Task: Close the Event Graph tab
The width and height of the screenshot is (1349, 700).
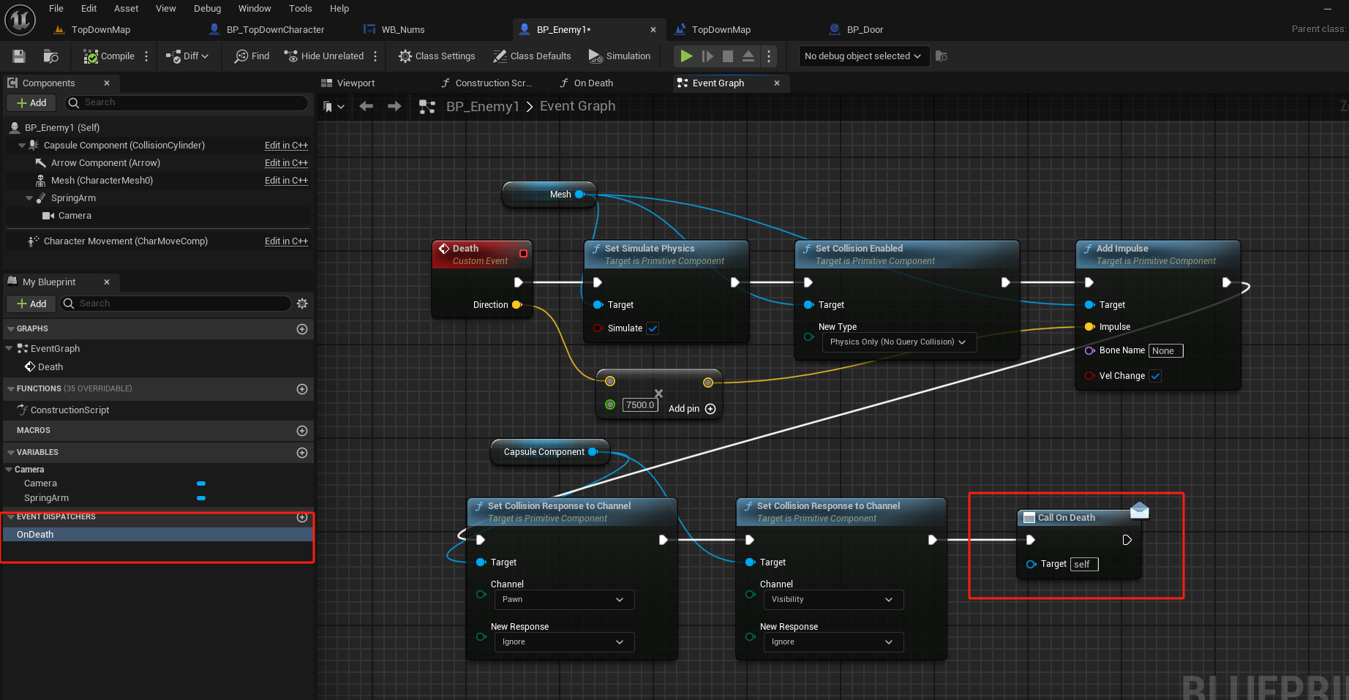Action: pyautogui.click(x=777, y=83)
